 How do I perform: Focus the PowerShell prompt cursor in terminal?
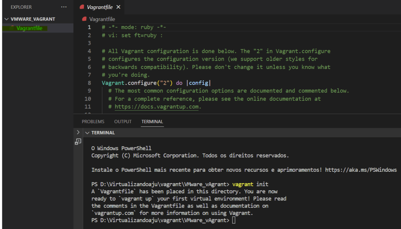(x=234, y=220)
